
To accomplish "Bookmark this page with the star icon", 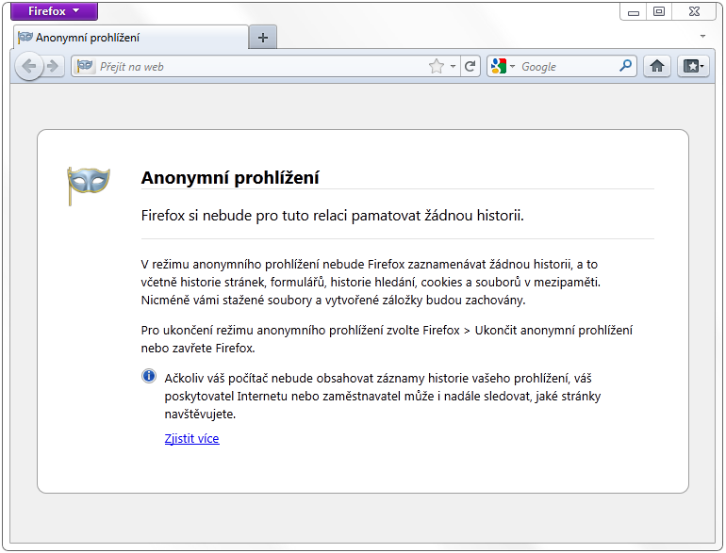I will click(x=437, y=67).
